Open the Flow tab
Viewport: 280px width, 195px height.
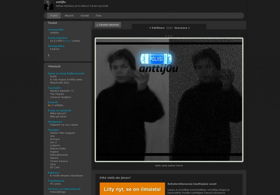[x=98, y=16]
